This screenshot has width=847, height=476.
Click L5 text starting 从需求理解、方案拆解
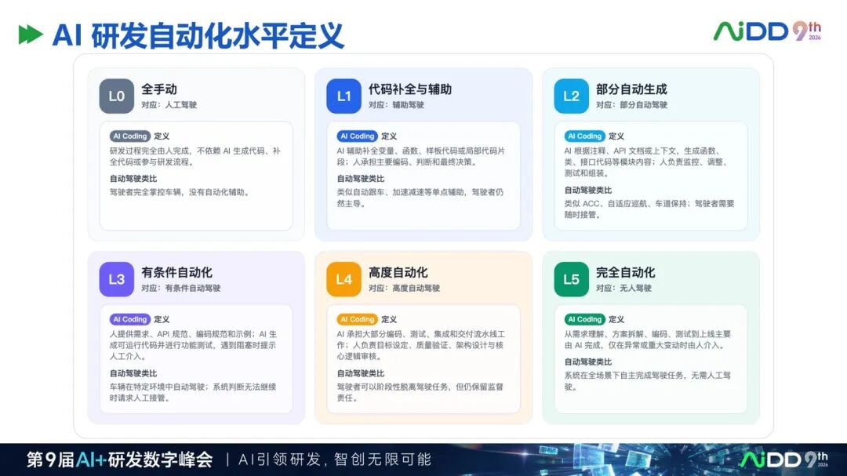648,340
